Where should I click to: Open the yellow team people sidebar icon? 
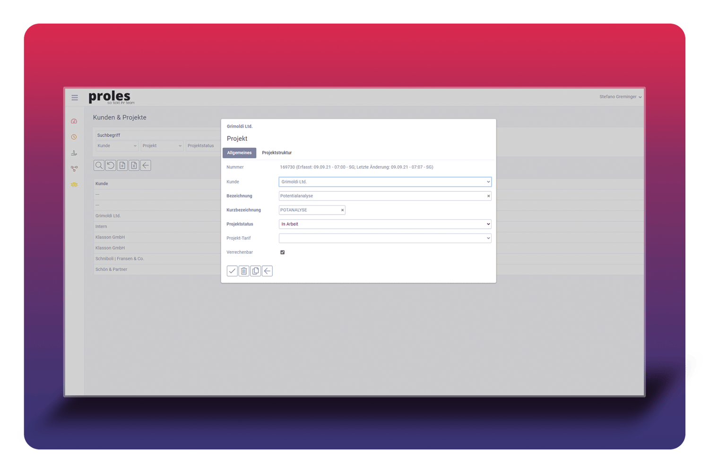click(x=74, y=185)
